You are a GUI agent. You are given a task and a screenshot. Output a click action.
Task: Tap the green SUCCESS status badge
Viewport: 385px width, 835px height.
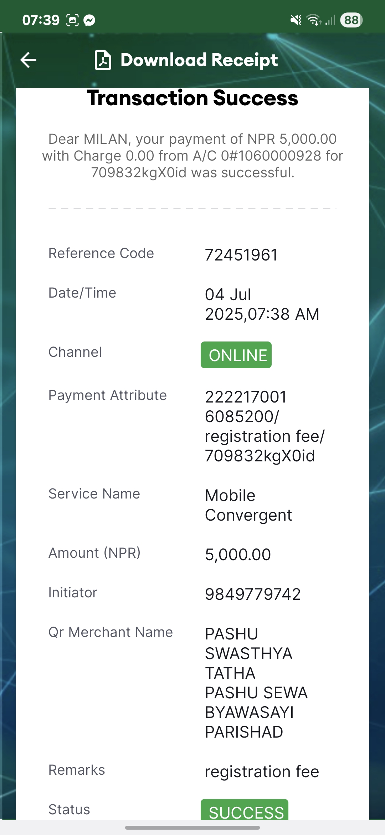245,810
